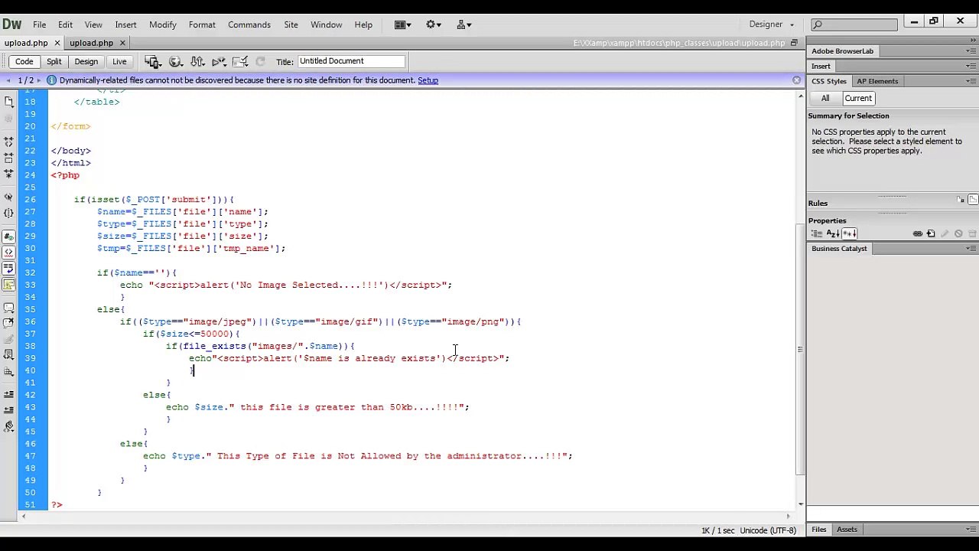Click Collapse Selection icon in coding toolbar
The width and height of the screenshot is (979, 551).
9,157
